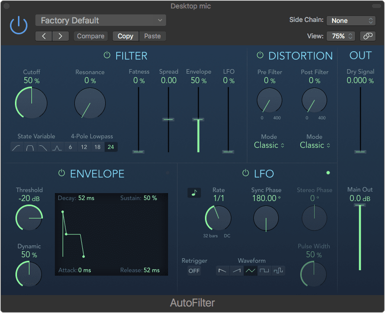385x313 pixels.
Task: Toggle the Retrigger OFF button
Action: click(194, 271)
